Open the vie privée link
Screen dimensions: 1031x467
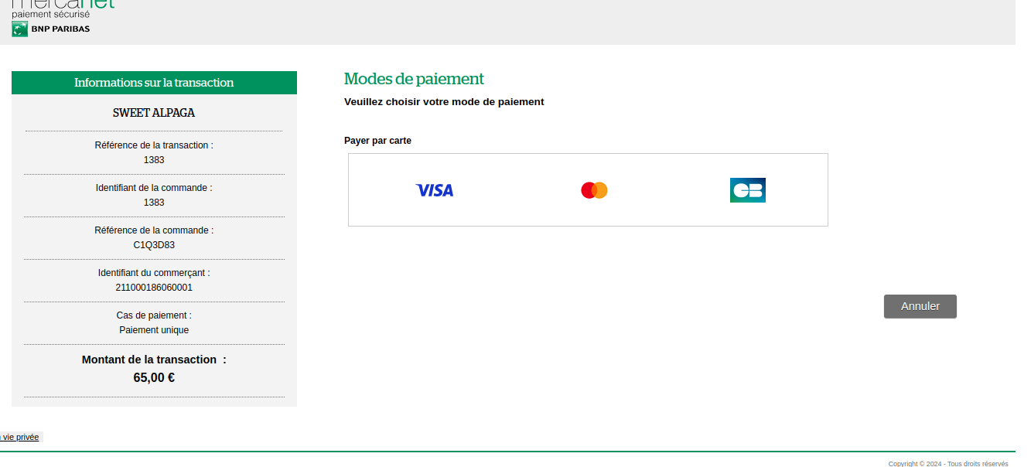(20, 437)
